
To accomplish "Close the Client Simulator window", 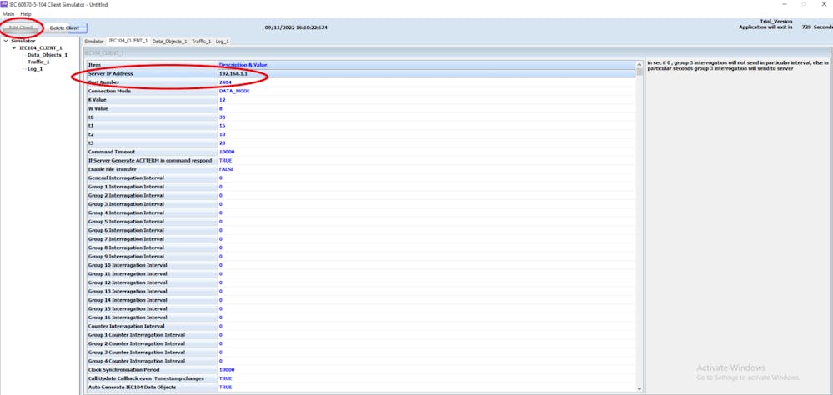I will [x=824, y=4].
